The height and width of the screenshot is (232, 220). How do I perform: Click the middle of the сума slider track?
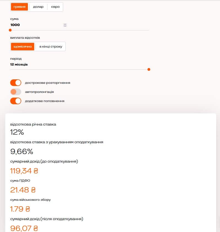79,30
